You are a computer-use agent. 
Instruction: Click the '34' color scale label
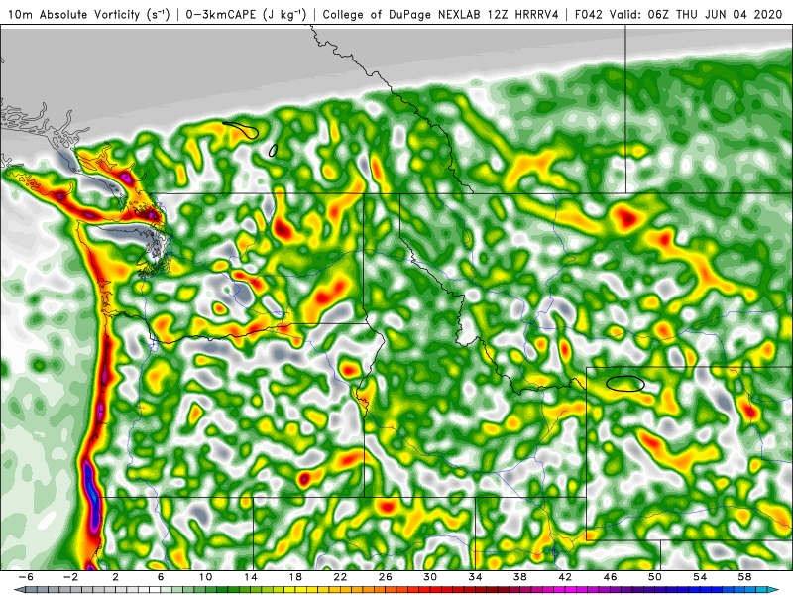pos(475,577)
